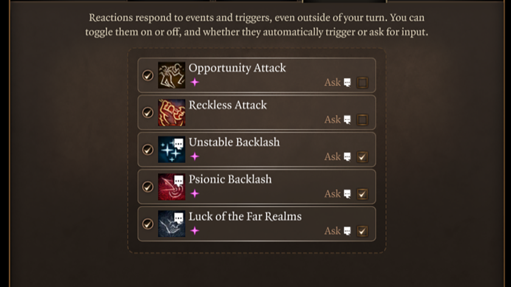The width and height of the screenshot is (511, 287).
Task: Toggle off the Opportunity Attack reaction
Action: tap(147, 75)
